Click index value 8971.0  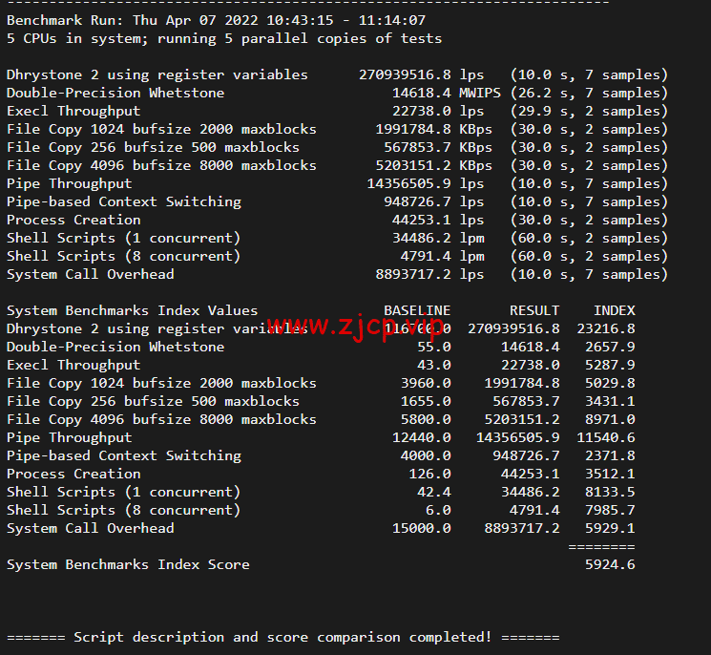pyautogui.click(x=610, y=419)
